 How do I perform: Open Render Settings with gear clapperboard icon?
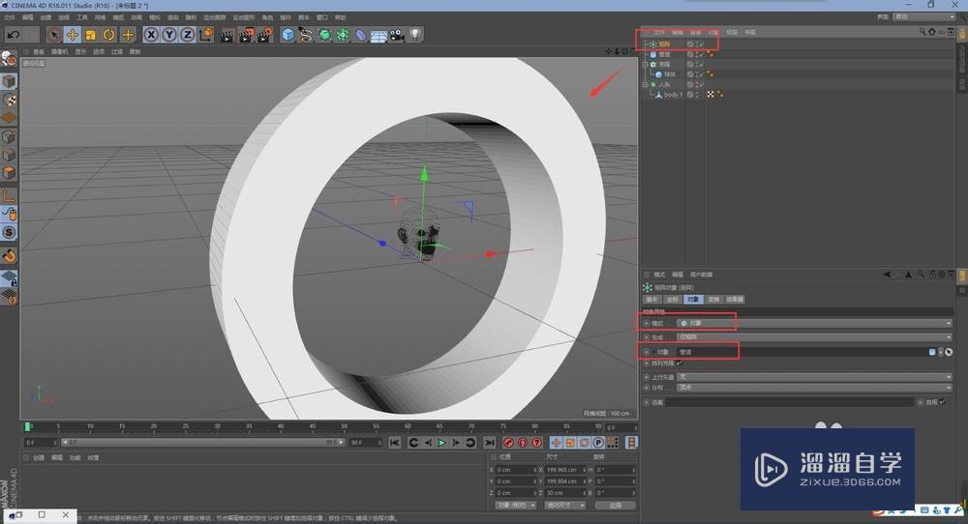coord(265,35)
